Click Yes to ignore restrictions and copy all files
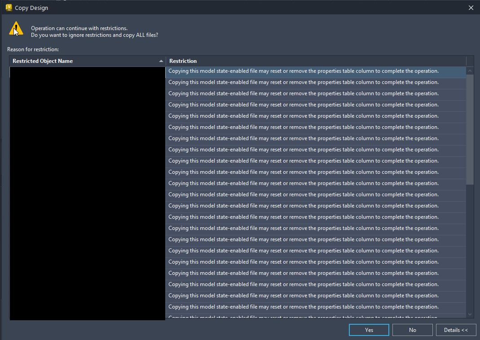The image size is (480, 340). (x=369, y=330)
